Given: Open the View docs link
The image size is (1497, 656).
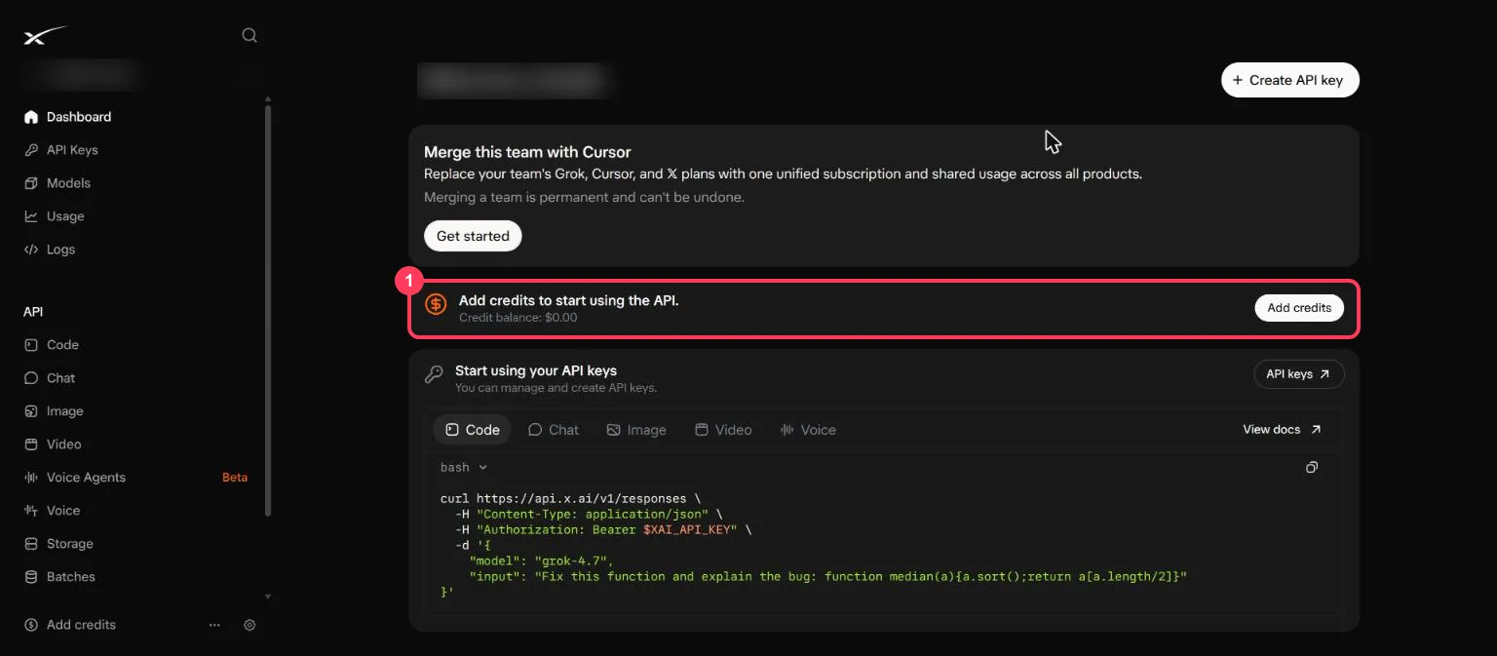Looking at the screenshot, I should pos(1283,430).
